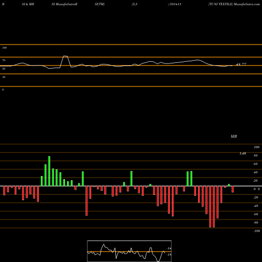Click the MR panel title label
This screenshot has width=262, height=262.
click(x=234, y=136)
